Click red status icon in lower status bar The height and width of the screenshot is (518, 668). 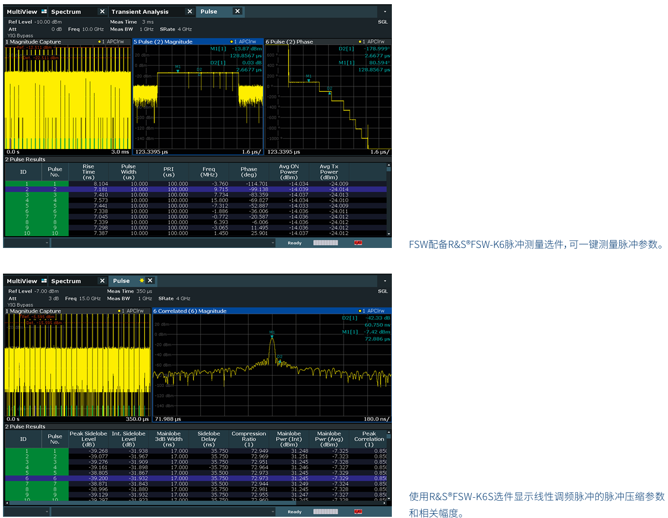(x=358, y=511)
